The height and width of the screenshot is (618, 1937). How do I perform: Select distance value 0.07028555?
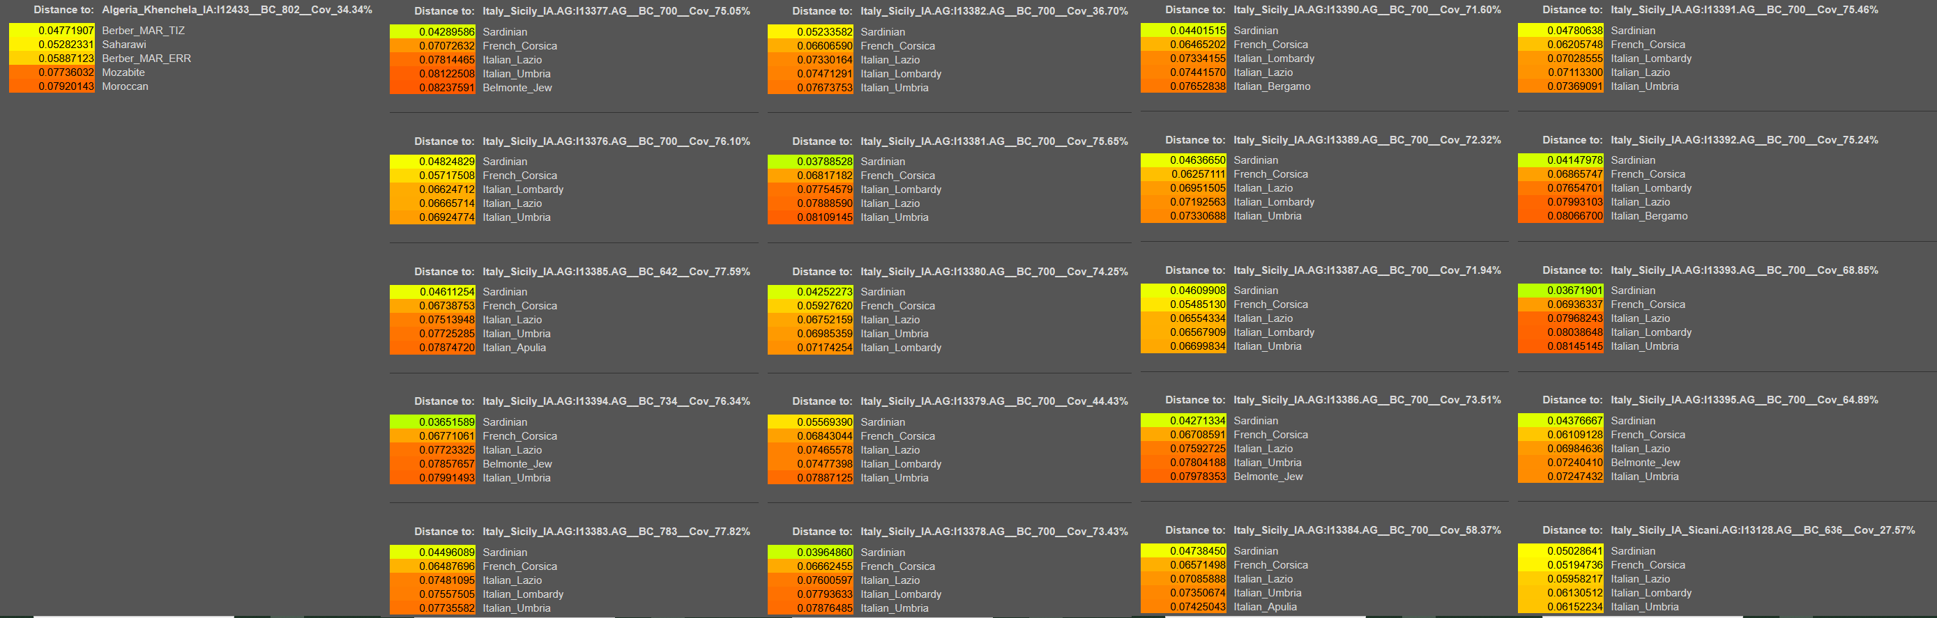click(x=1561, y=59)
